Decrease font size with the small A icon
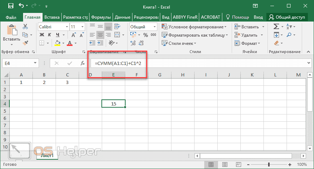The width and height of the screenshot is (314, 169). click(x=82, y=35)
